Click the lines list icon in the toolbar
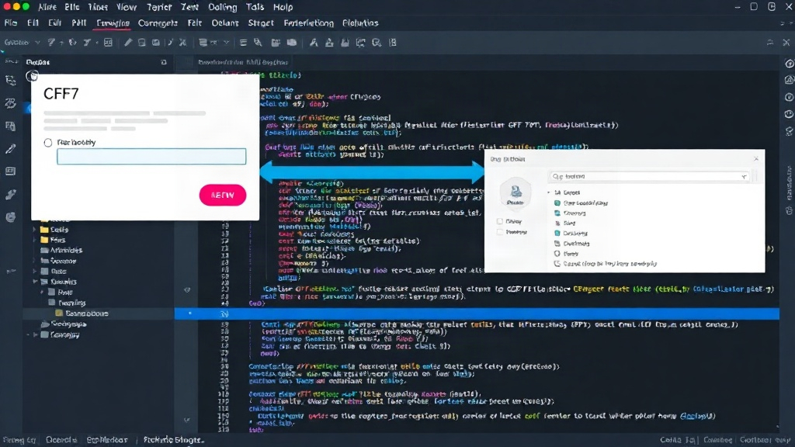The width and height of the screenshot is (795, 447). click(x=243, y=43)
